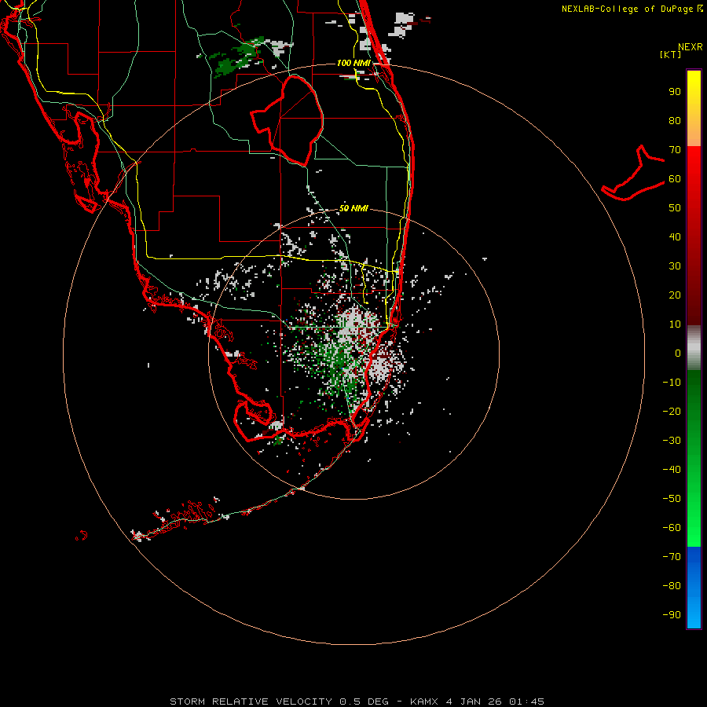This screenshot has height=707, width=707.
Task: Click the -80 value on the velocity scale
Action: click(x=672, y=586)
